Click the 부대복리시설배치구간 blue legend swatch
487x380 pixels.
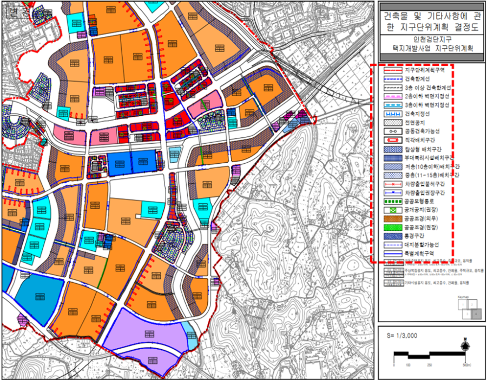click(x=393, y=158)
